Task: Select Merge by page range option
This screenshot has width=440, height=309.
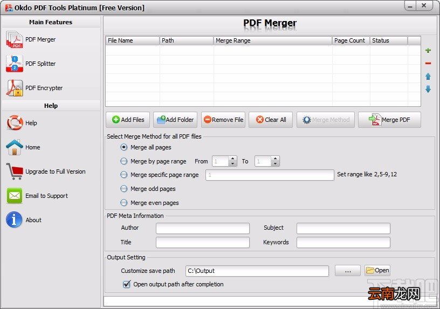Action: [124, 161]
